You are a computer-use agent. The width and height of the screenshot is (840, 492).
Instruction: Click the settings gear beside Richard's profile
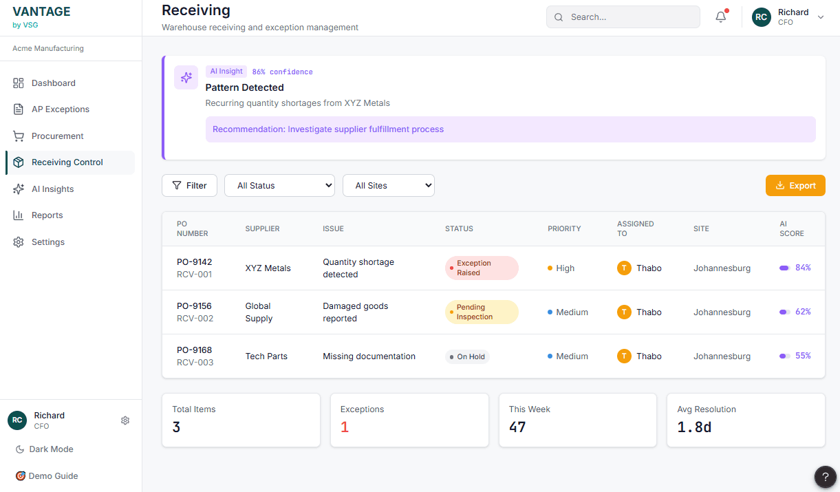(125, 420)
